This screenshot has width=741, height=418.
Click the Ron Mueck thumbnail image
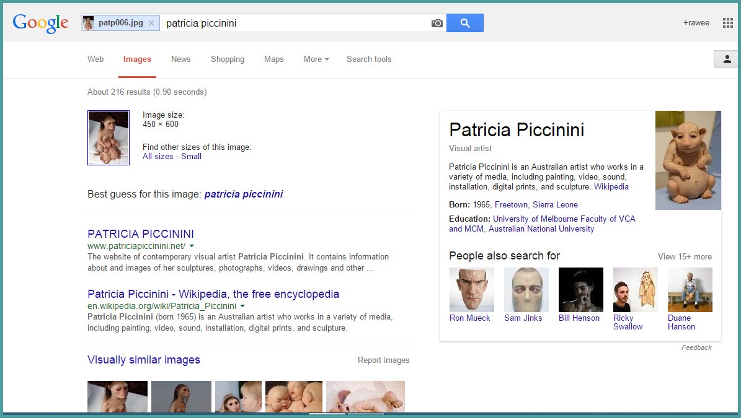pos(472,290)
